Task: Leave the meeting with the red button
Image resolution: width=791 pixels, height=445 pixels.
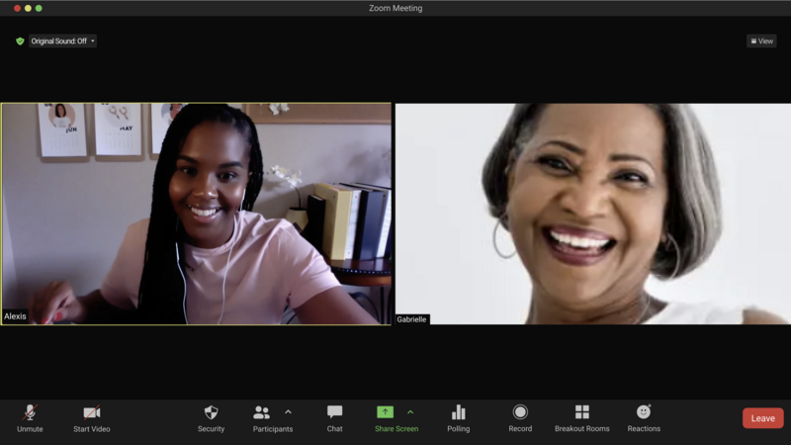Action: pos(762,418)
